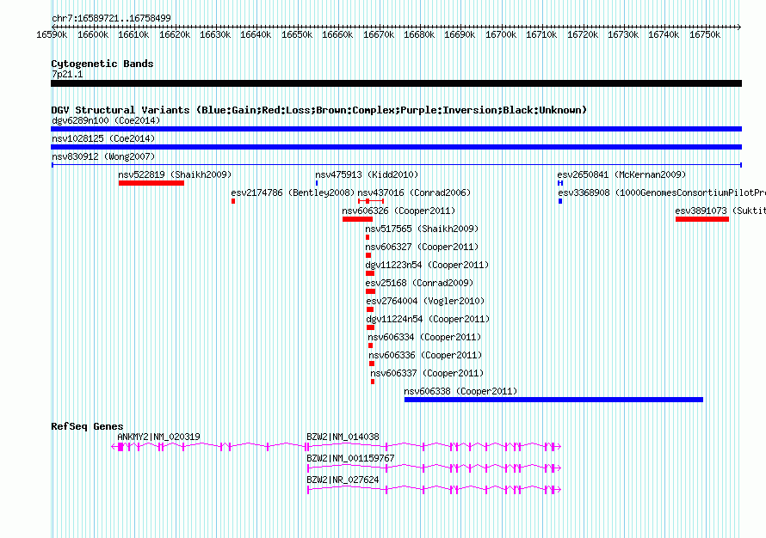Click the 16640k ruler label
This screenshot has height=538, width=766.
(x=256, y=34)
